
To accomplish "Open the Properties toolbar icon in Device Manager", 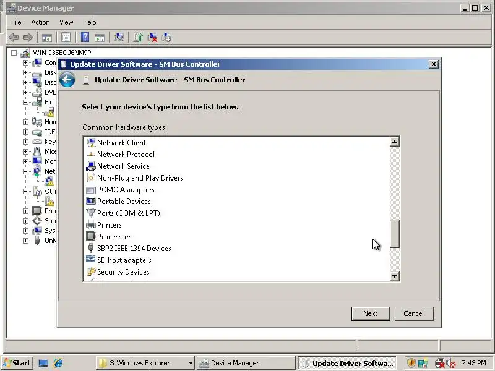I will pyautogui.click(x=66, y=38).
